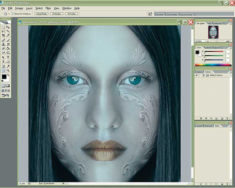Select the Eraser tool

pyautogui.click(x=3, y=48)
